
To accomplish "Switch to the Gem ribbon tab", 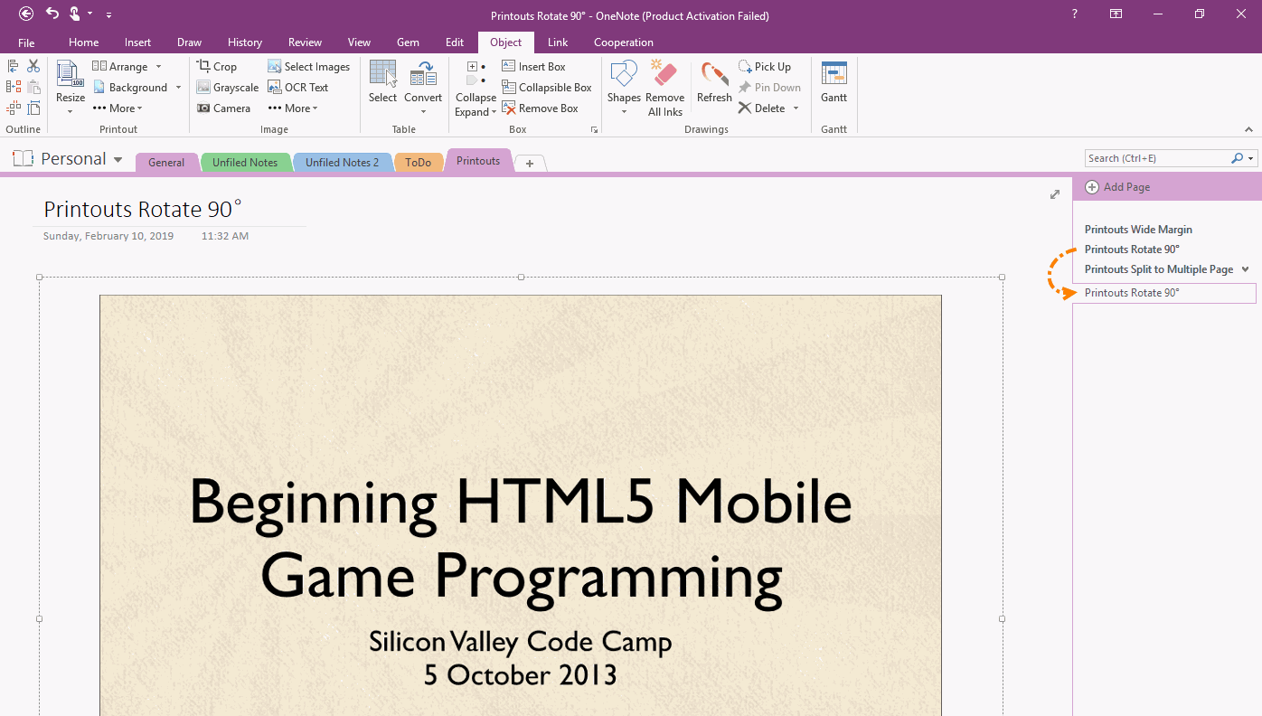I will point(408,42).
